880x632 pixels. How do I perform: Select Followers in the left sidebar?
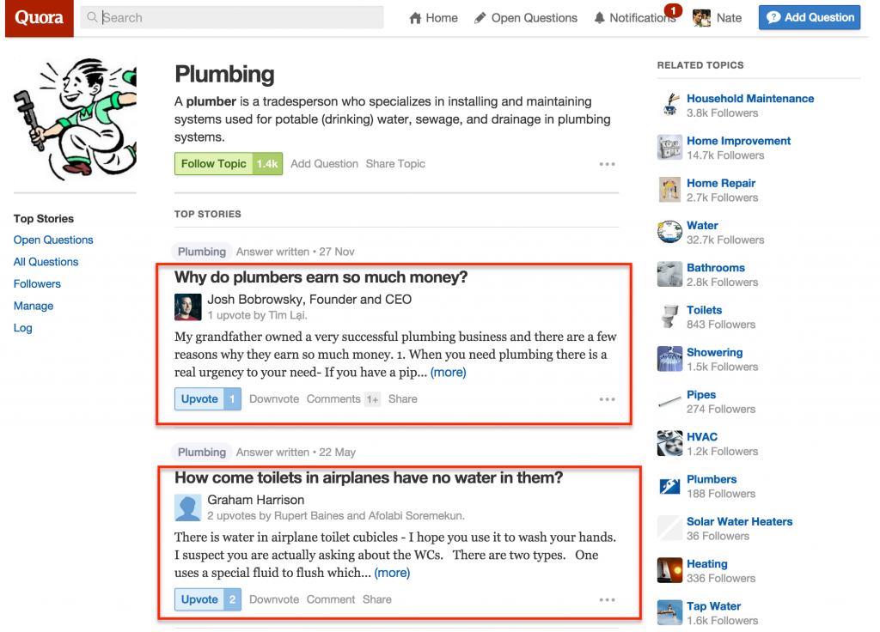(x=37, y=283)
